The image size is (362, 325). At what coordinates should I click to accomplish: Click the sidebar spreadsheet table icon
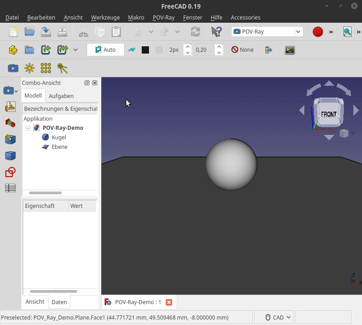point(10,188)
